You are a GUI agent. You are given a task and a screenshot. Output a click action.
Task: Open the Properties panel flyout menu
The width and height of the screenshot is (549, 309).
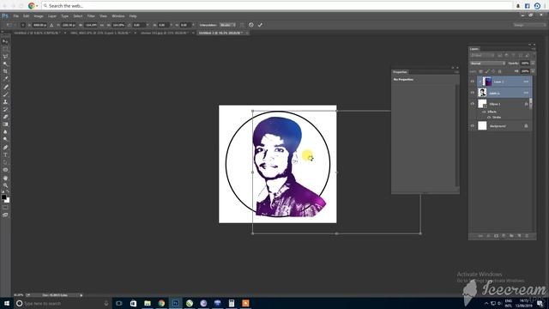[456, 72]
